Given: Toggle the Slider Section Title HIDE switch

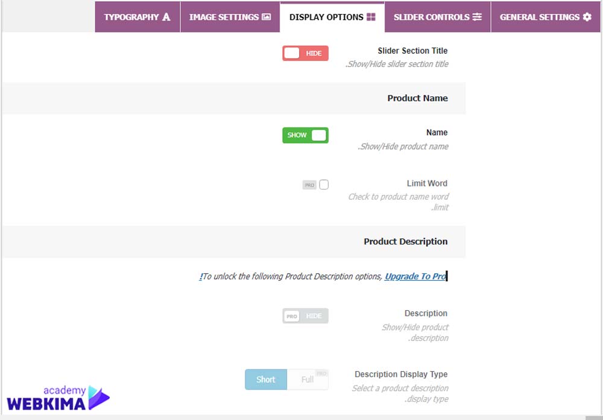Looking at the screenshot, I should coord(305,53).
